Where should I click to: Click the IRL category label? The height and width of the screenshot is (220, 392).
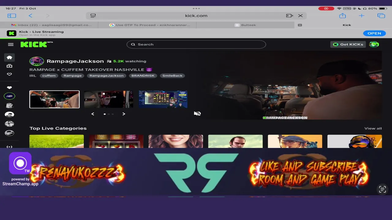pos(33,75)
